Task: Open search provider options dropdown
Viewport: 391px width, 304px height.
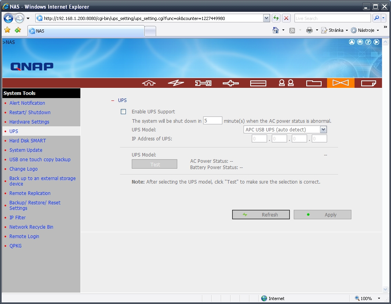Action: 384,18
